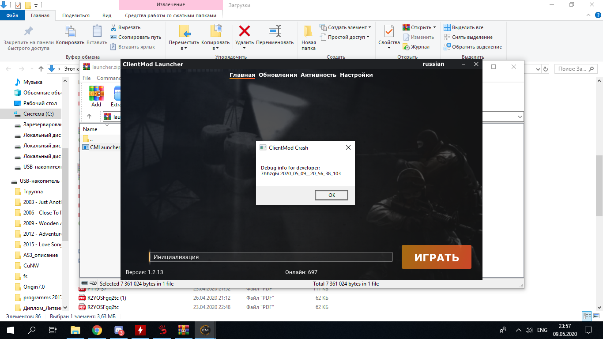Screen dimensions: 603x339
Task: Select Система (C:) in navigation pane
Action: (x=38, y=114)
